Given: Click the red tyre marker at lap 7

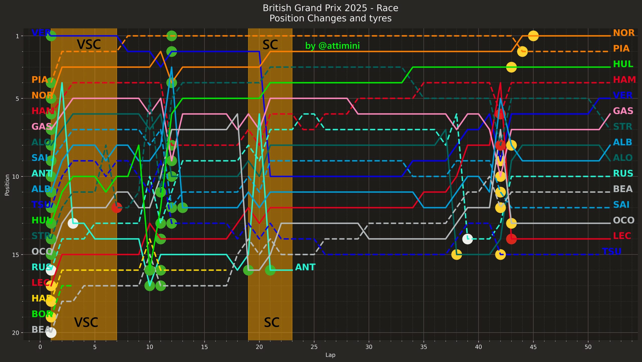Looking at the screenshot, I should click(117, 207).
